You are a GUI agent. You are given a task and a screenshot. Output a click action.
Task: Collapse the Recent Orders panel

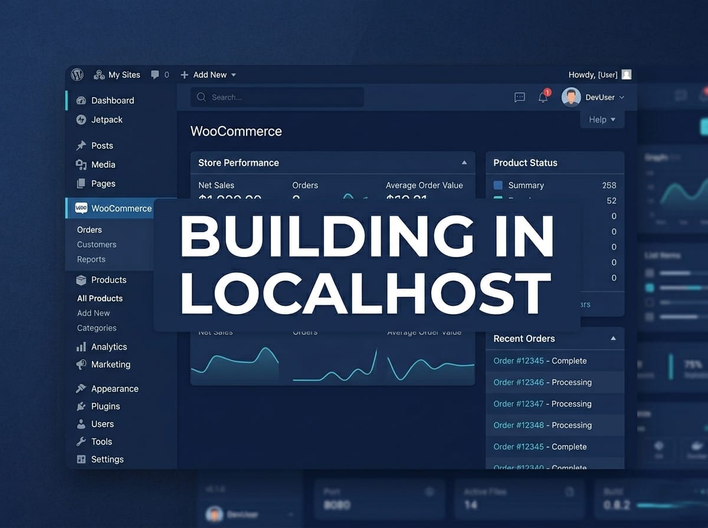pyautogui.click(x=613, y=339)
